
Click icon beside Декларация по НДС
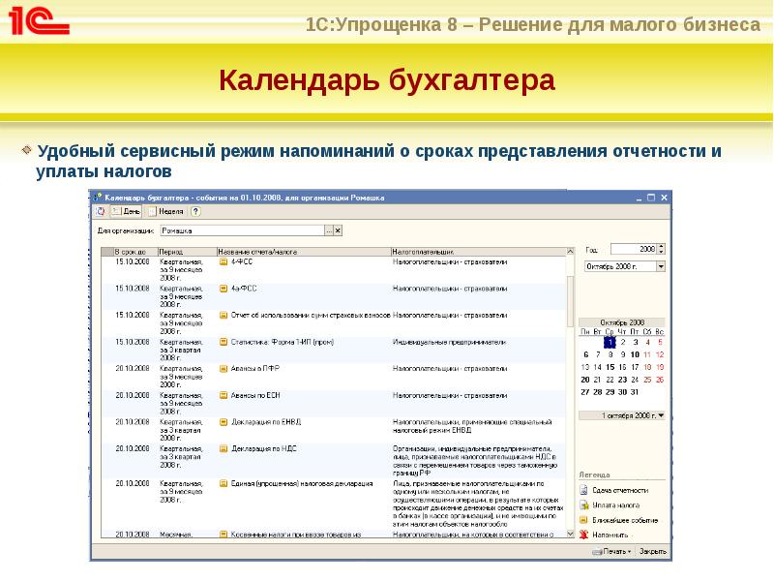point(223,448)
